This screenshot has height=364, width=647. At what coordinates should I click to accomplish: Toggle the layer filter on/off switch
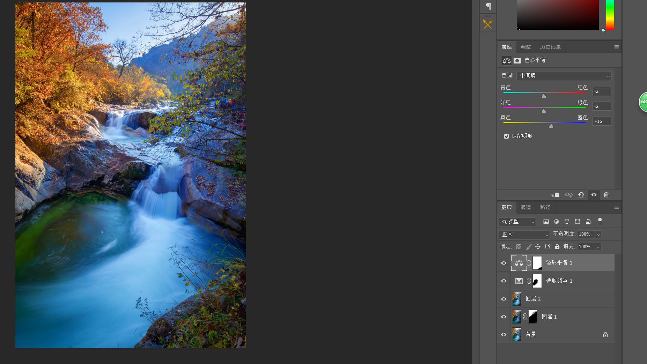click(600, 221)
